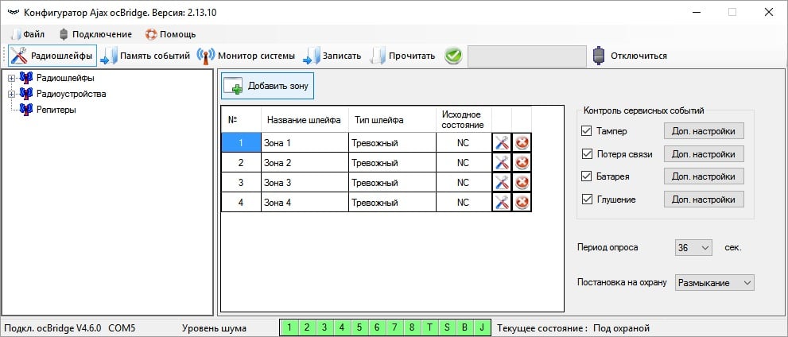
Task: Select row number 4 cell
Action: (241, 203)
